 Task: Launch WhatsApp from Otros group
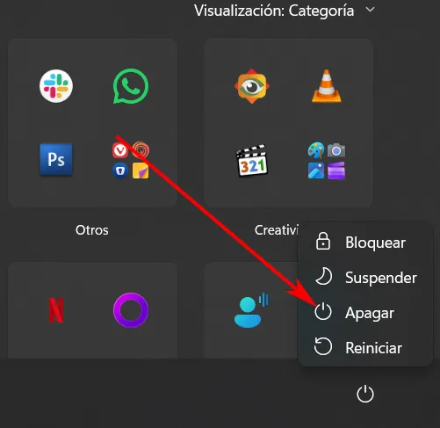[x=131, y=86]
